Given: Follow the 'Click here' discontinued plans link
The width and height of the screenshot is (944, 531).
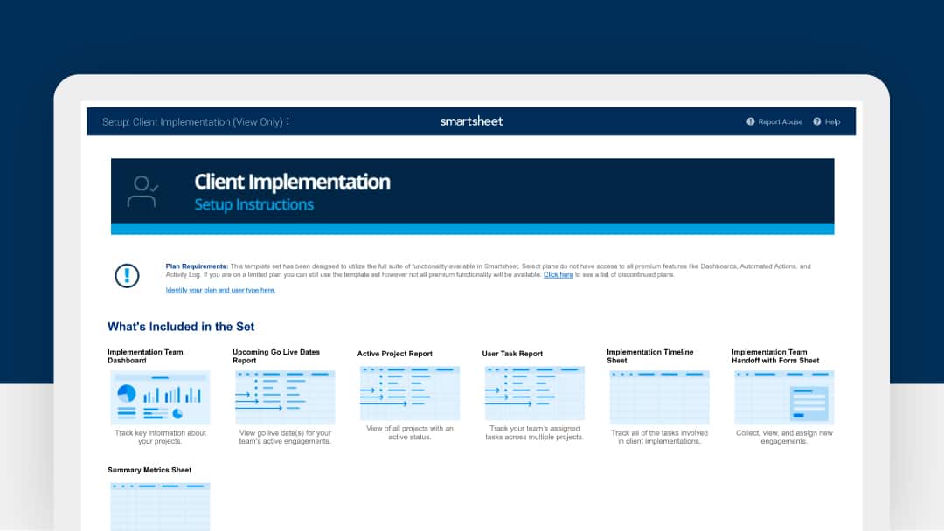Looking at the screenshot, I should 558,275.
